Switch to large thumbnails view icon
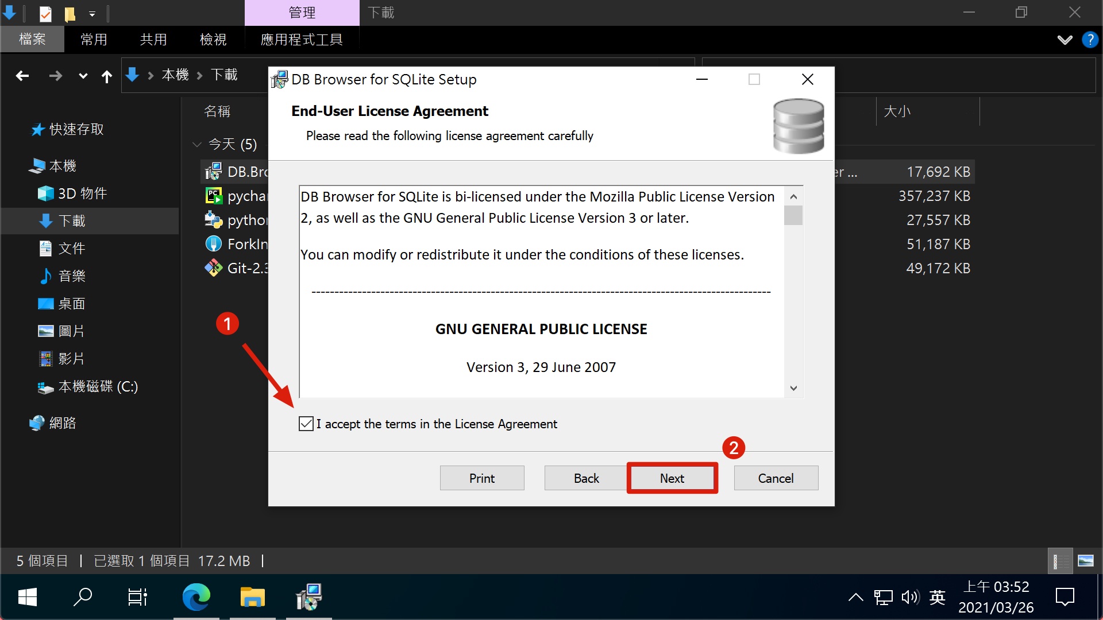The height and width of the screenshot is (620, 1103). point(1086,561)
